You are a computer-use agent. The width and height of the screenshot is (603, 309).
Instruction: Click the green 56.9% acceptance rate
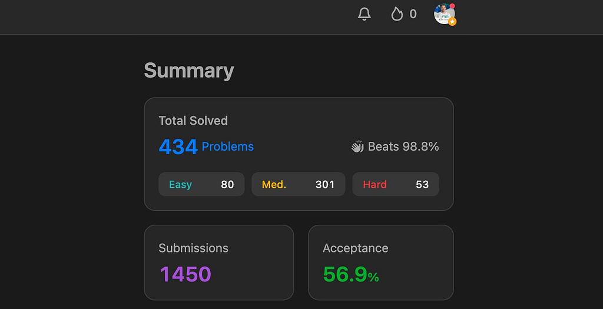(x=351, y=274)
